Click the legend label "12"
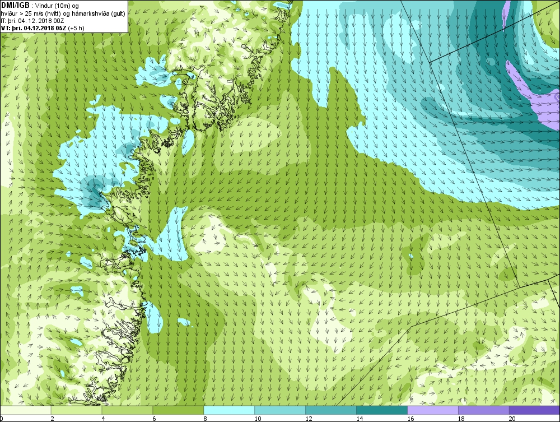The width and height of the screenshot is (560, 422). [309, 419]
